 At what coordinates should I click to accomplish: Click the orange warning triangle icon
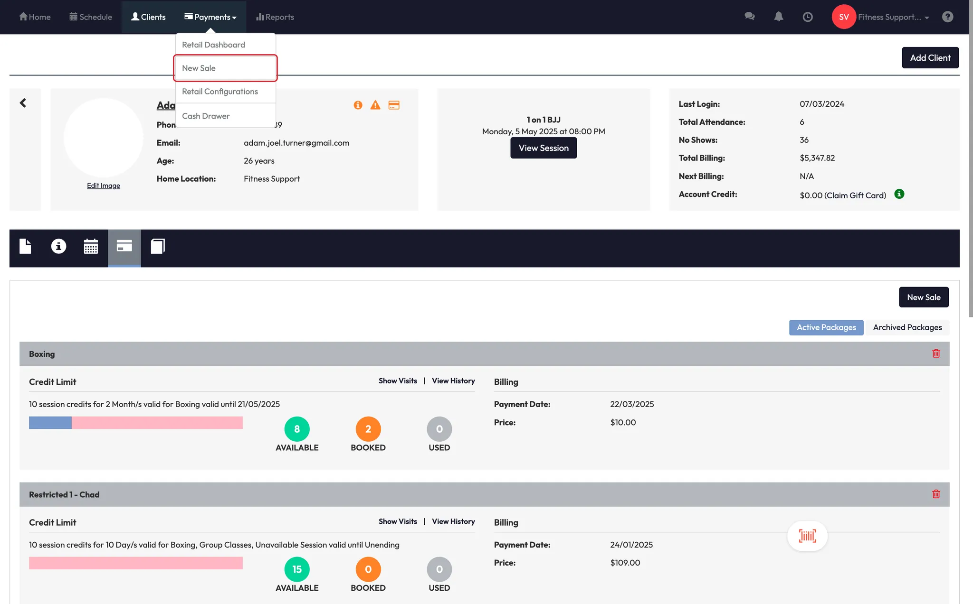coord(375,105)
